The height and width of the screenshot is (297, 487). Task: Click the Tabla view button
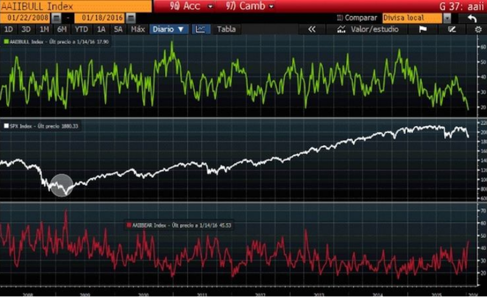[227, 29]
